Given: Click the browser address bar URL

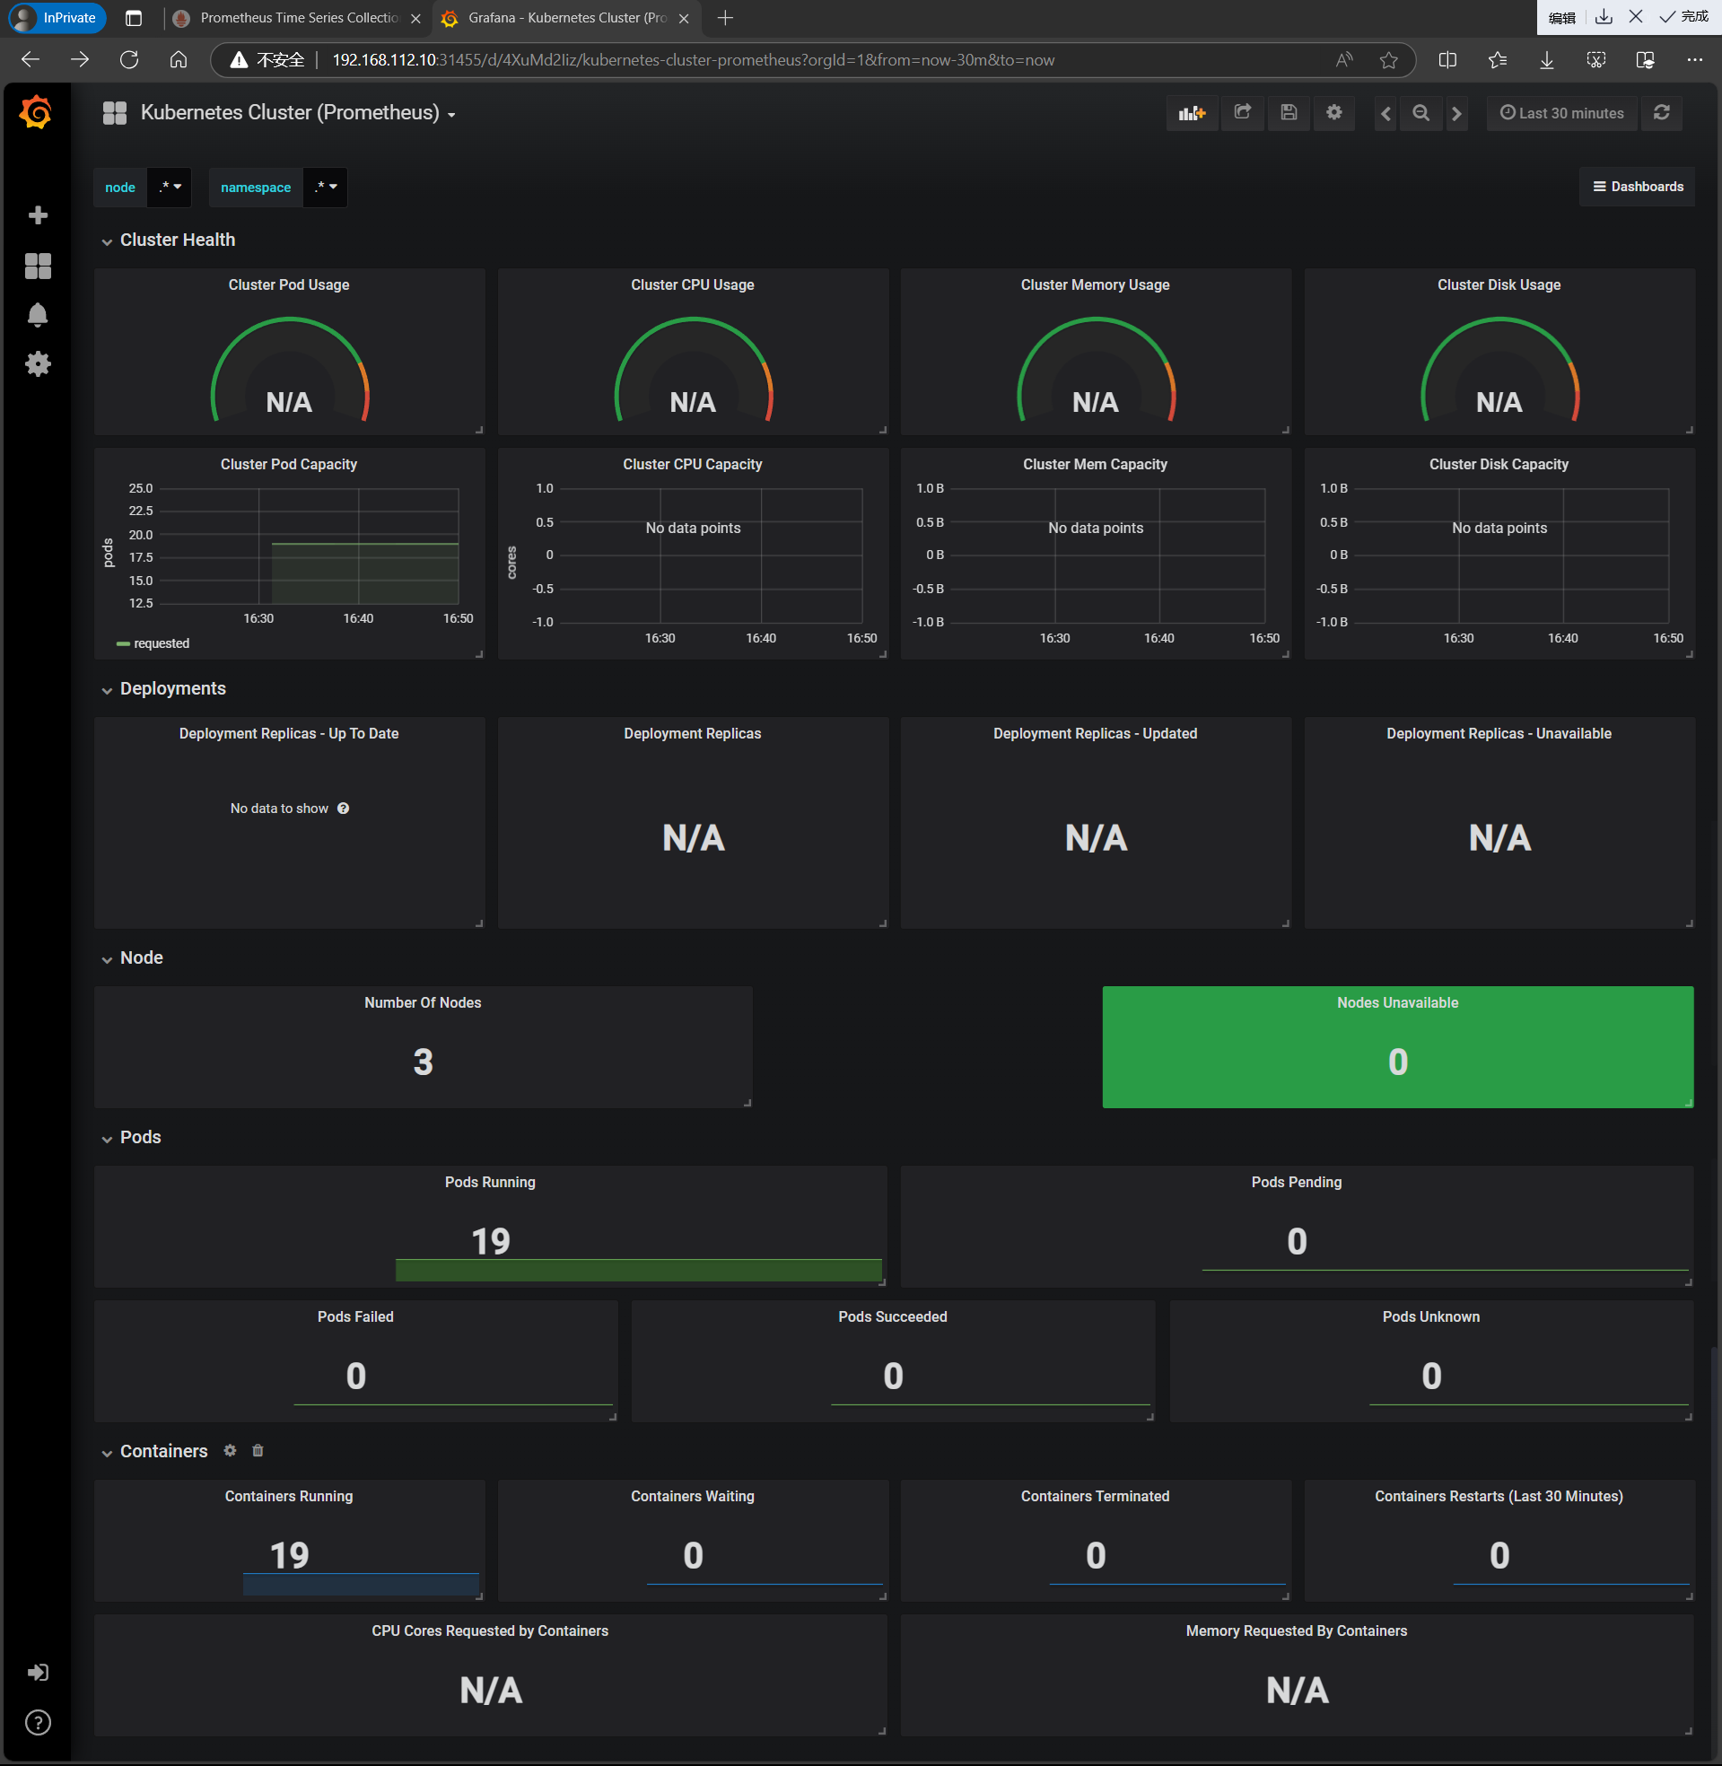Looking at the screenshot, I should pos(693,61).
